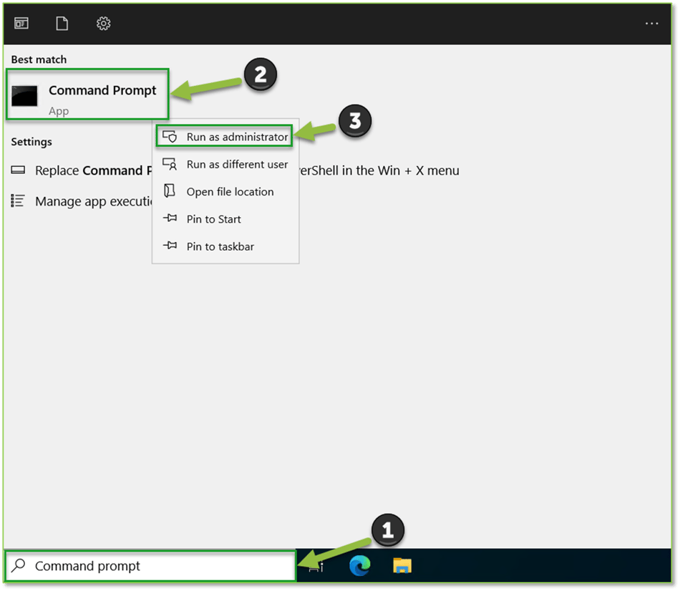Click inside the taskbar search field

tap(143, 565)
